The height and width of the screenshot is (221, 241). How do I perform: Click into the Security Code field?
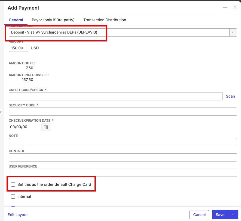(123, 112)
